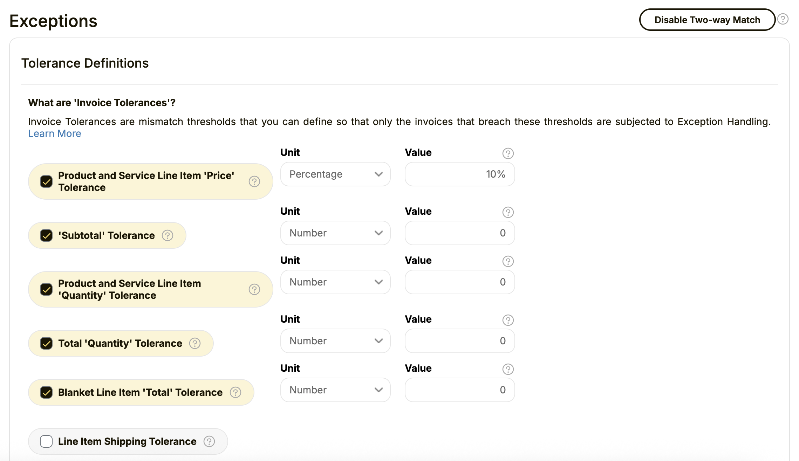The height and width of the screenshot is (461, 799).
Task: Open help for Line Item 'Quantity' Tolerance
Action: 254,289
